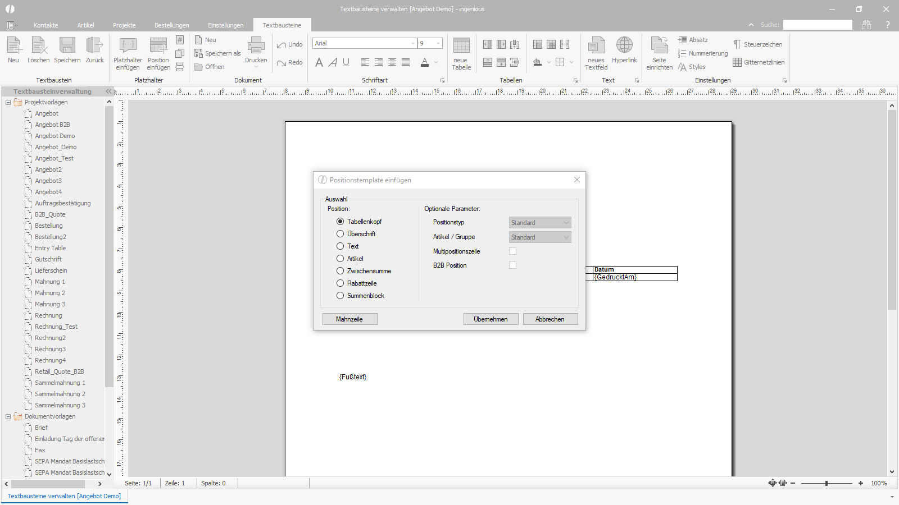This screenshot has width=899, height=505.
Task: Open Artikel / Gruppe dropdown
Action: pos(540,237)
